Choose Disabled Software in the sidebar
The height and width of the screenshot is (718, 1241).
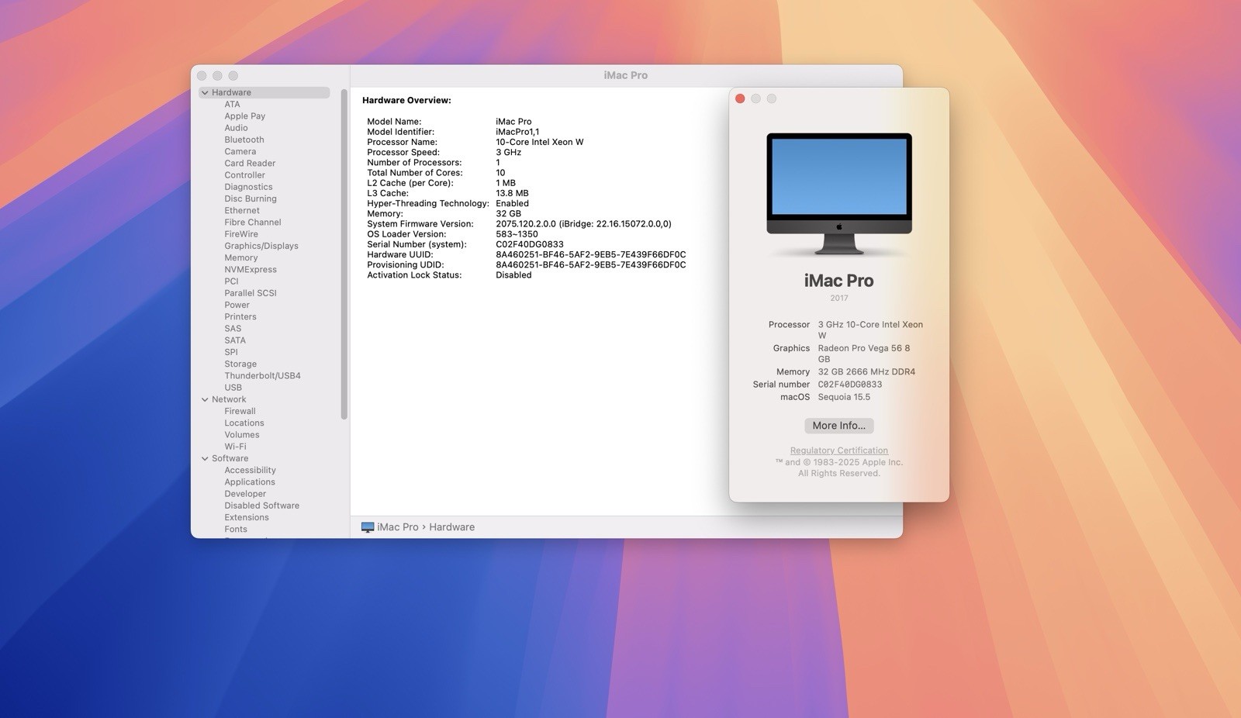click(262, 506)
